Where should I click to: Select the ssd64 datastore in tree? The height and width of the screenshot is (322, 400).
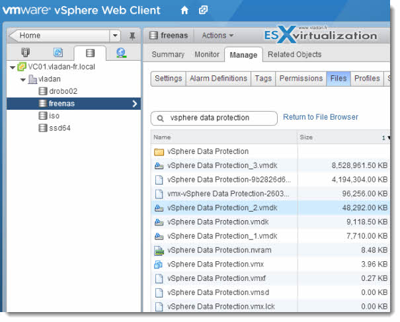[x=60, y=128]
